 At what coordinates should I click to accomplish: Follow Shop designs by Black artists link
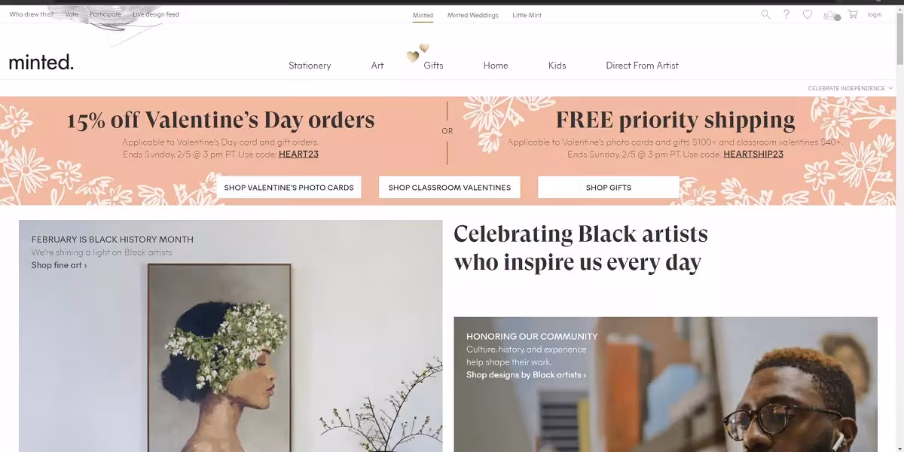click(526, 374)
